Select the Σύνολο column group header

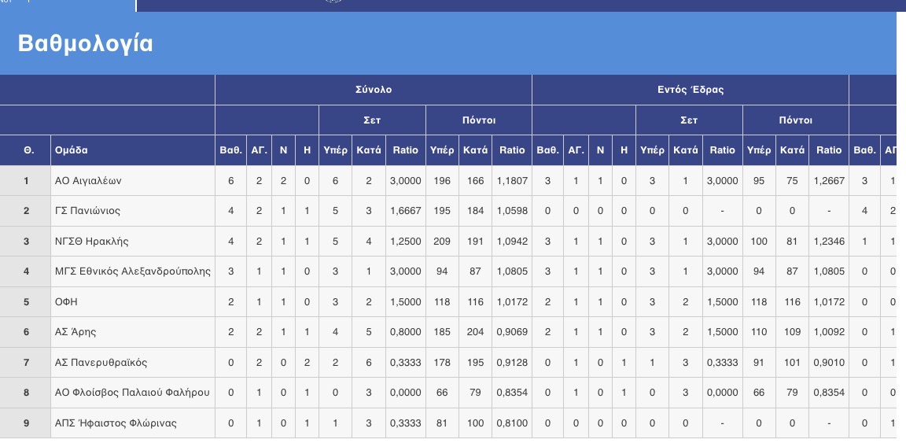tap(374, 90)
